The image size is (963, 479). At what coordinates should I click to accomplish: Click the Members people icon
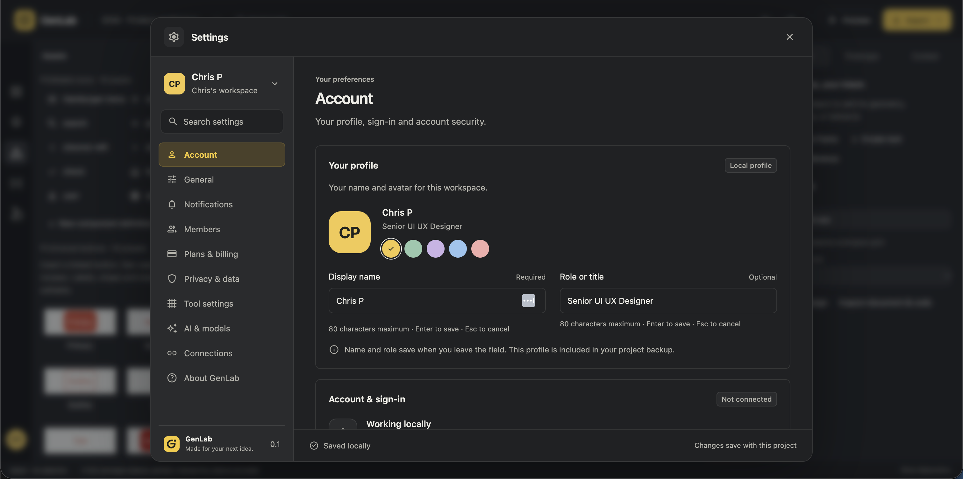(x=172, y=229)
